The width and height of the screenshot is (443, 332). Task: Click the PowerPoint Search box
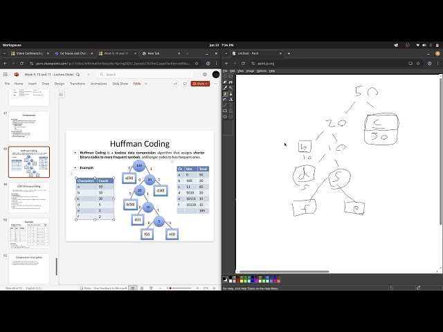point(145,75)
